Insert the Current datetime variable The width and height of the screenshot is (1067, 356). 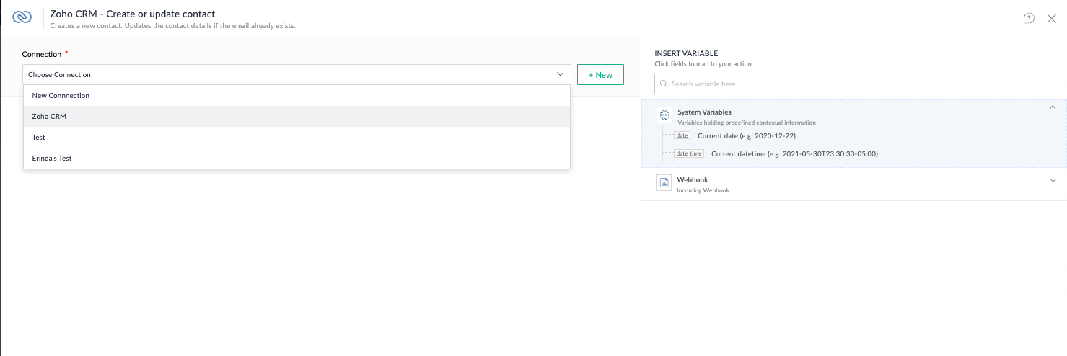794,153
